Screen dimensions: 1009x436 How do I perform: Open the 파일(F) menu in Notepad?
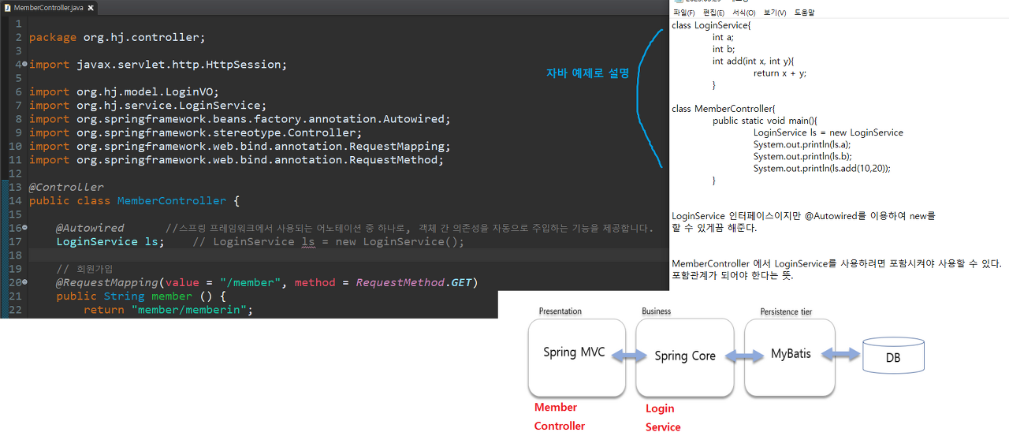click(683, 13)
